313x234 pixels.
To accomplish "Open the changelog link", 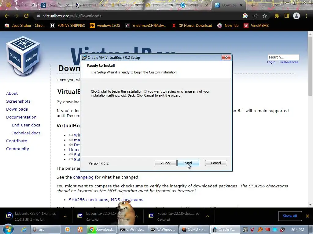I will click(x=83, y=177).
